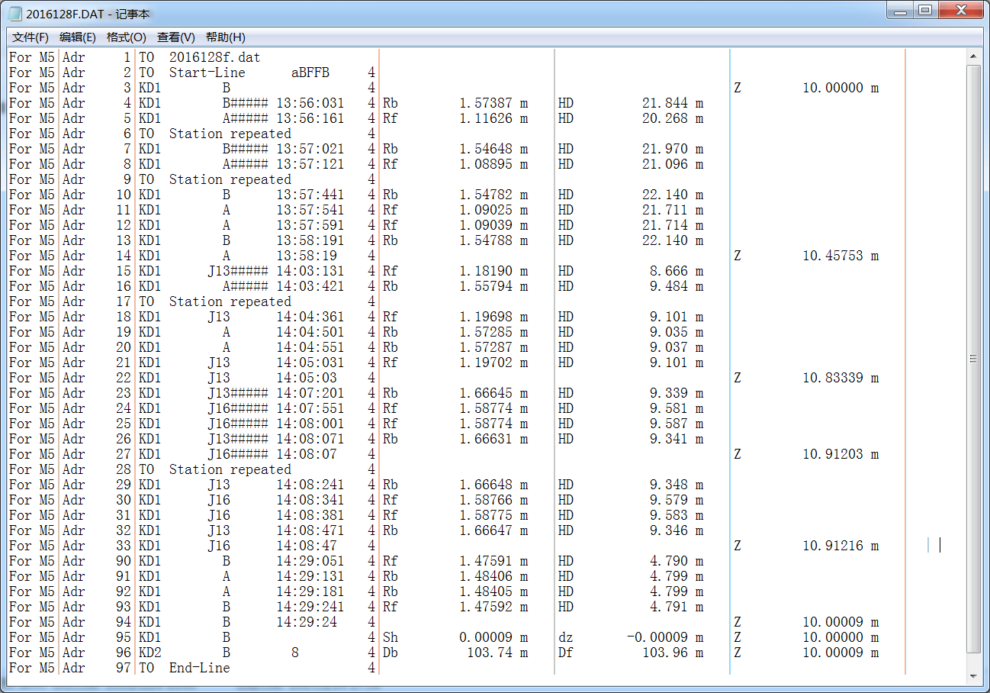Viewport: 990px width, 693px height.
Task: Open the 查看(V) menu
Action: (x=176, y=37)
